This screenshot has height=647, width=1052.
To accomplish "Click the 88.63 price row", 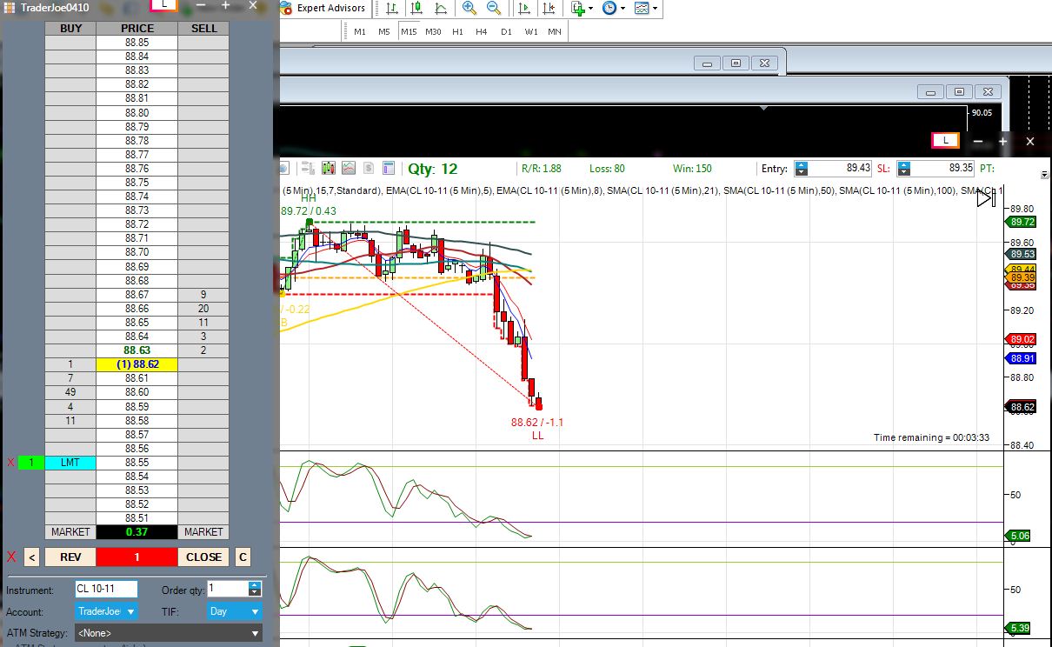I will pos(137,350).
